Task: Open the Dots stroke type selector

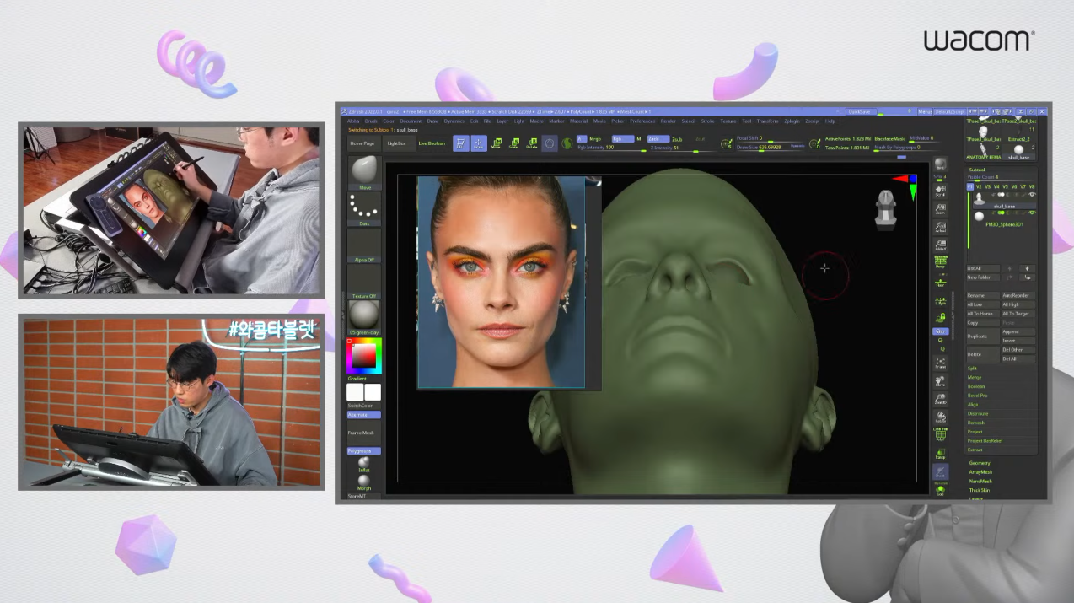Action: pos(364,208)
